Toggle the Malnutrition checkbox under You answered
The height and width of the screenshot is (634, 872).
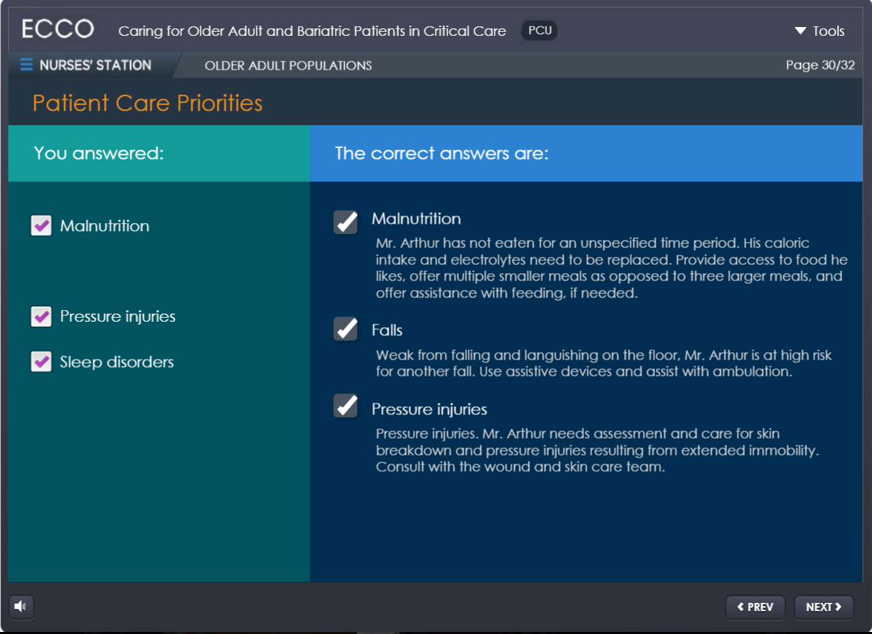tap(41, 226)
